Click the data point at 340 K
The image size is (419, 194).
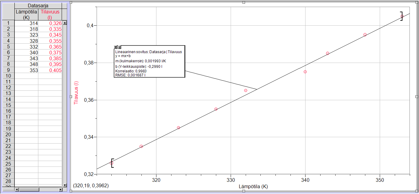(305, 72)
